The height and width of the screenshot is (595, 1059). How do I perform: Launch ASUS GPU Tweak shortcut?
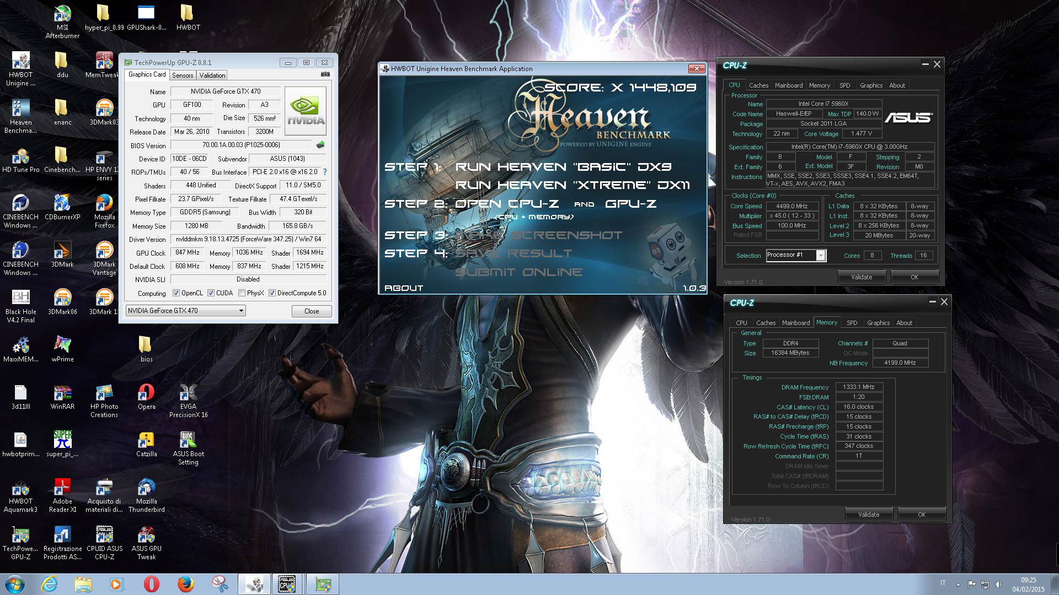tap(146, 543)
